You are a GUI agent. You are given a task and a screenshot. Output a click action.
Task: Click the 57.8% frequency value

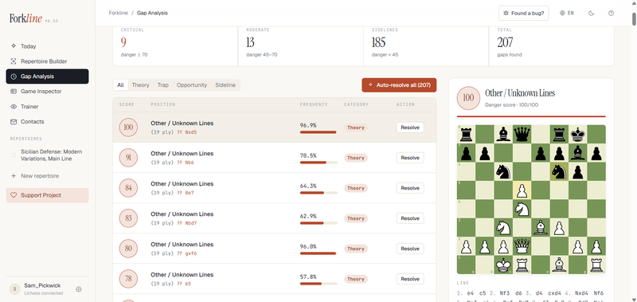[x=308, y=277]
